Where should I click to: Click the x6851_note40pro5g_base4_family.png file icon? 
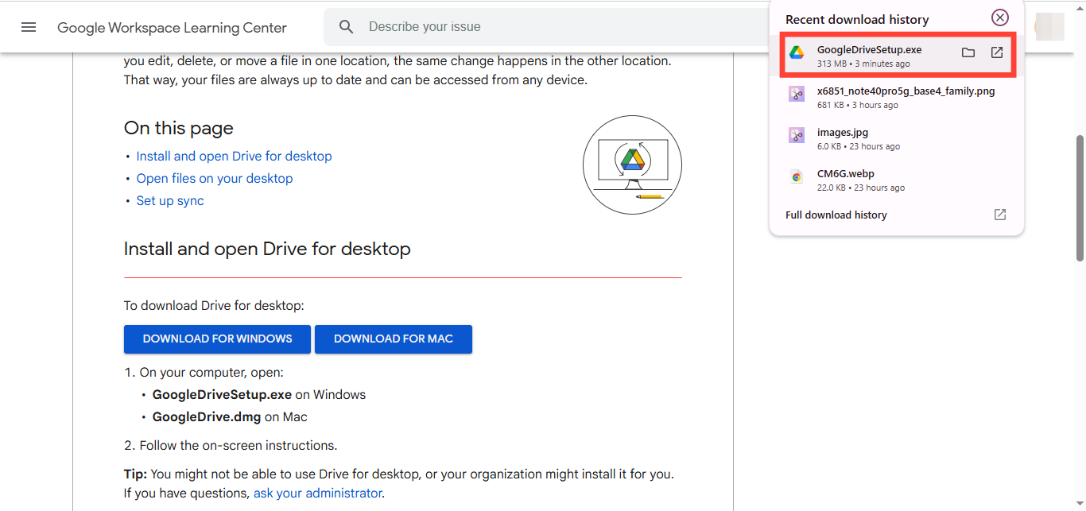click(797, 94)
